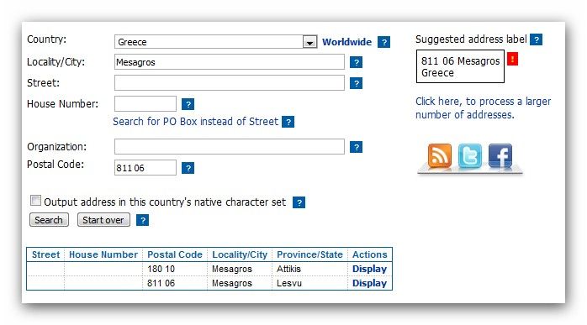The image size is (587, 325).
Task: Sort by the Street column header
Action: (45, 254)
